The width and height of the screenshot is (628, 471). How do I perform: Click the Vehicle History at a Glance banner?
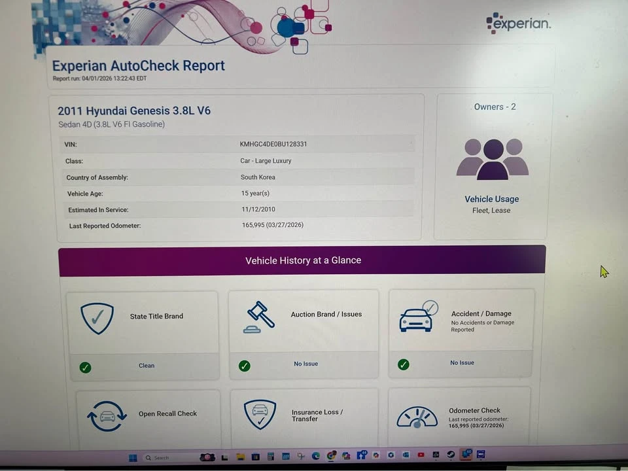pyautogui.click(x=302, y=261)
